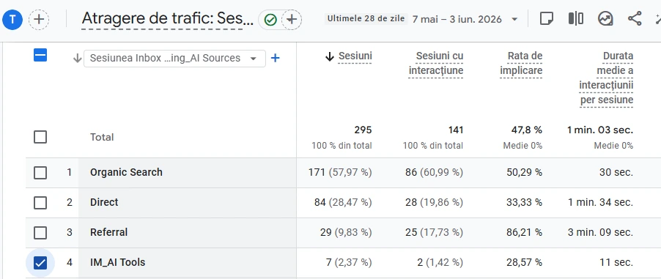Viewport: 661px width, 279px height.
Task: Click the Total label
Action: click(102, 137)
